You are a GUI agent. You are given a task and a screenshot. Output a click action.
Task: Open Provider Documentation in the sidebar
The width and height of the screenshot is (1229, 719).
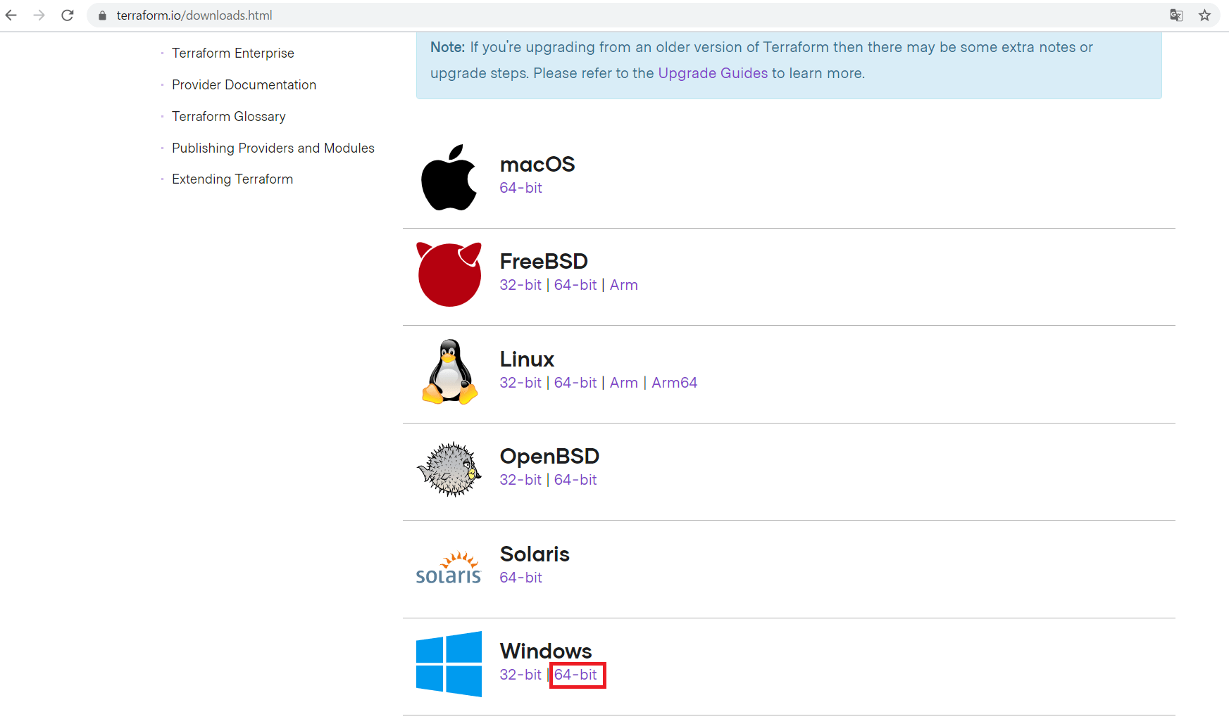pos(244,84)
